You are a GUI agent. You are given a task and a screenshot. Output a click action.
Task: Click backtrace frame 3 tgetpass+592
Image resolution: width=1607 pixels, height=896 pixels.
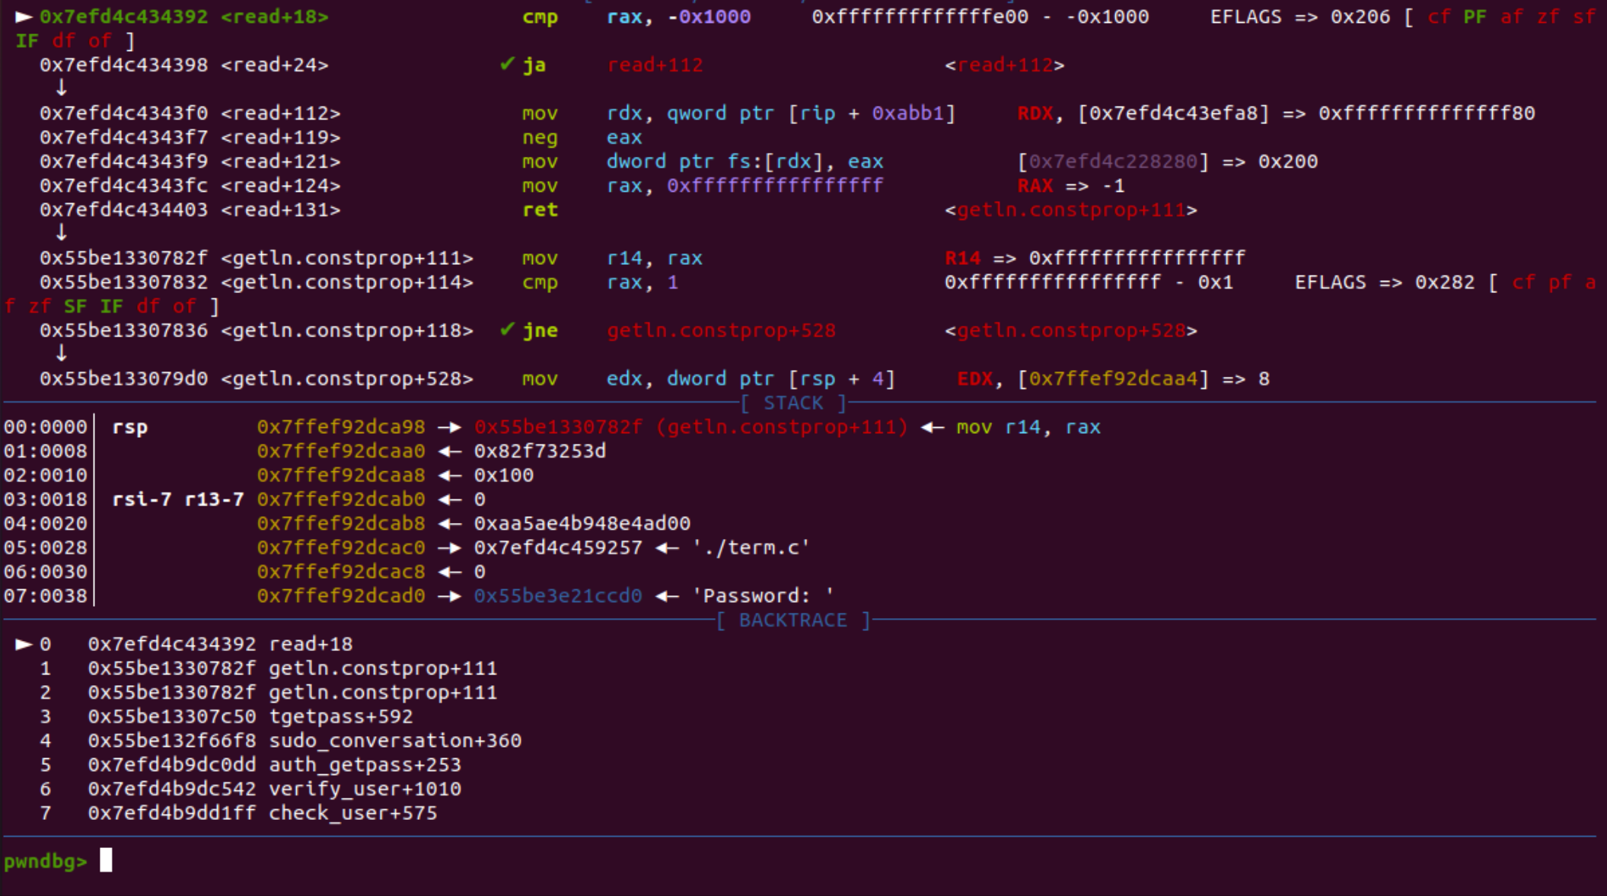[x=225, y=716]
